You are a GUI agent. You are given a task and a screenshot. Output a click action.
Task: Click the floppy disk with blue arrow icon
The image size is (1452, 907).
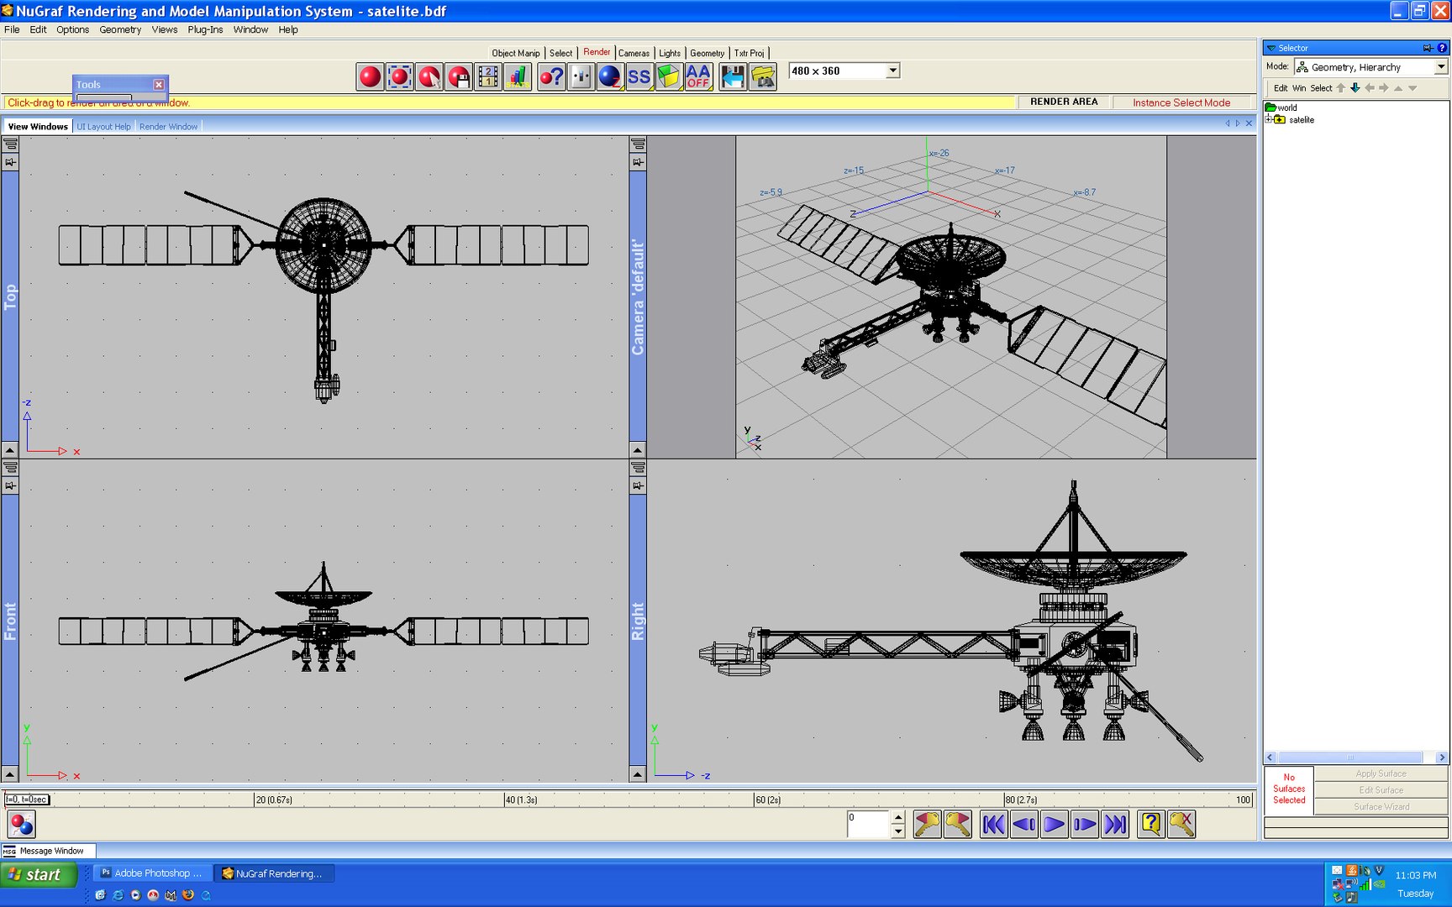[x=733, y=77]
